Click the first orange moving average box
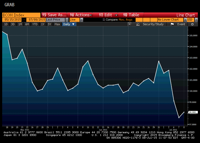 point(139,20)
